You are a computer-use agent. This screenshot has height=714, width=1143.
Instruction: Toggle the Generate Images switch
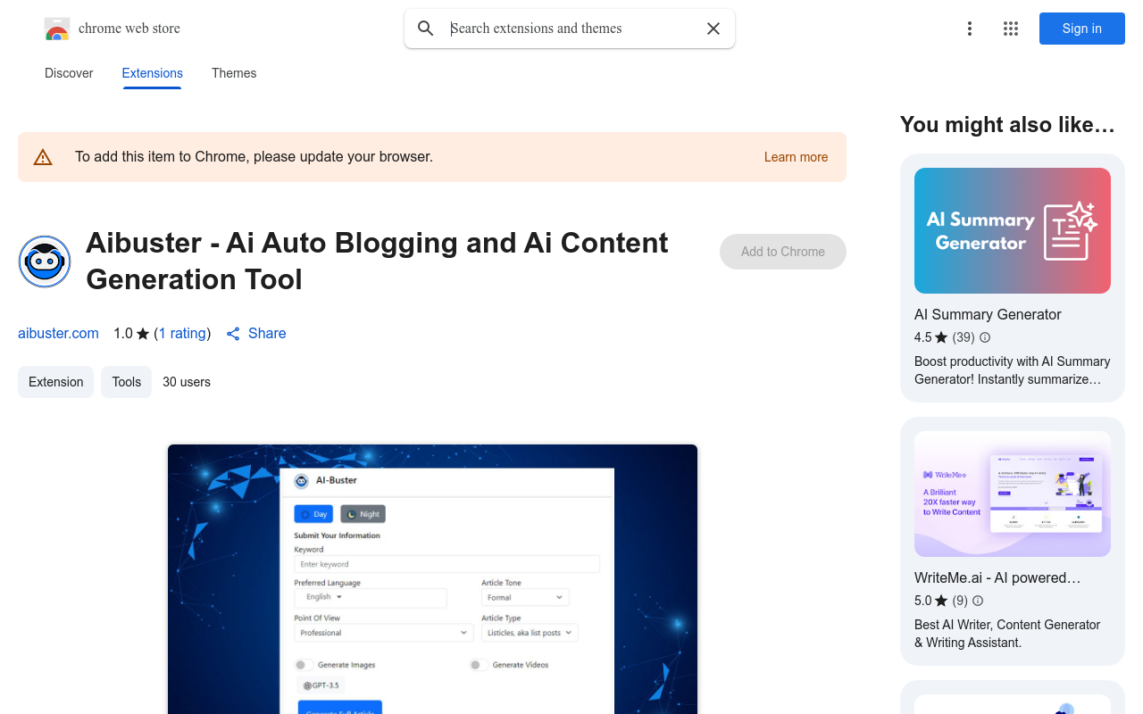pyautogui.click(x=305, y=665)
